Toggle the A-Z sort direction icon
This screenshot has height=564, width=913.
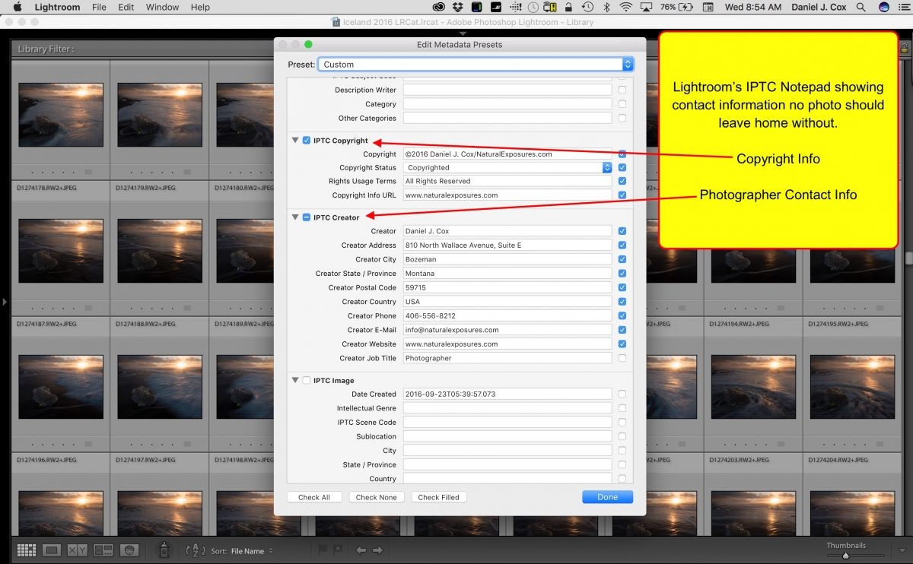[x=196, y=550]
